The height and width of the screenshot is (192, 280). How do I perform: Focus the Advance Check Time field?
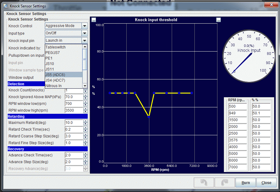[x=74, y=155]
